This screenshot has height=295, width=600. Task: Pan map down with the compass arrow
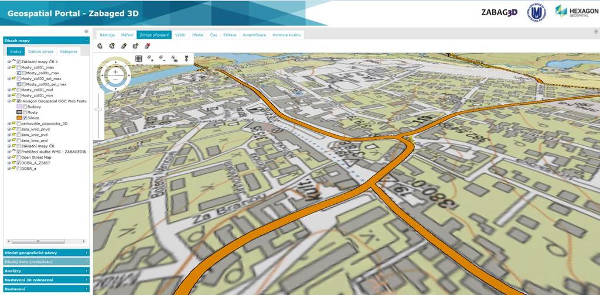(x=115, y=88)
